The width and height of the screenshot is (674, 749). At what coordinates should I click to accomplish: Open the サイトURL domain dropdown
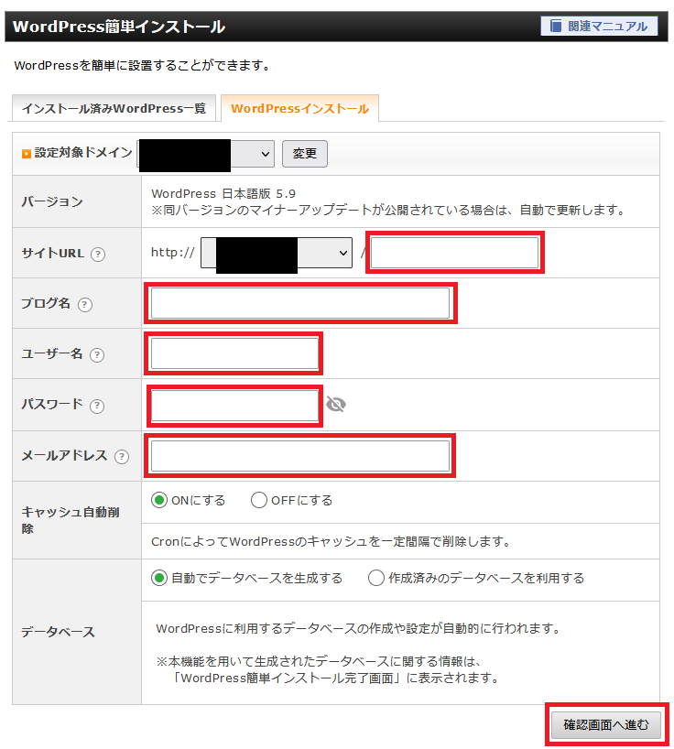coord(277,253)
